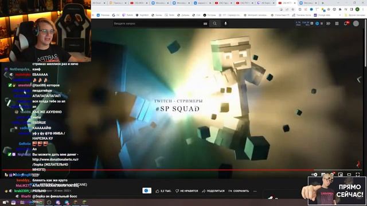Screen dimensions: 367x206
Task: Click username NotDangulya_ in chat
Action: coord(20,69)
